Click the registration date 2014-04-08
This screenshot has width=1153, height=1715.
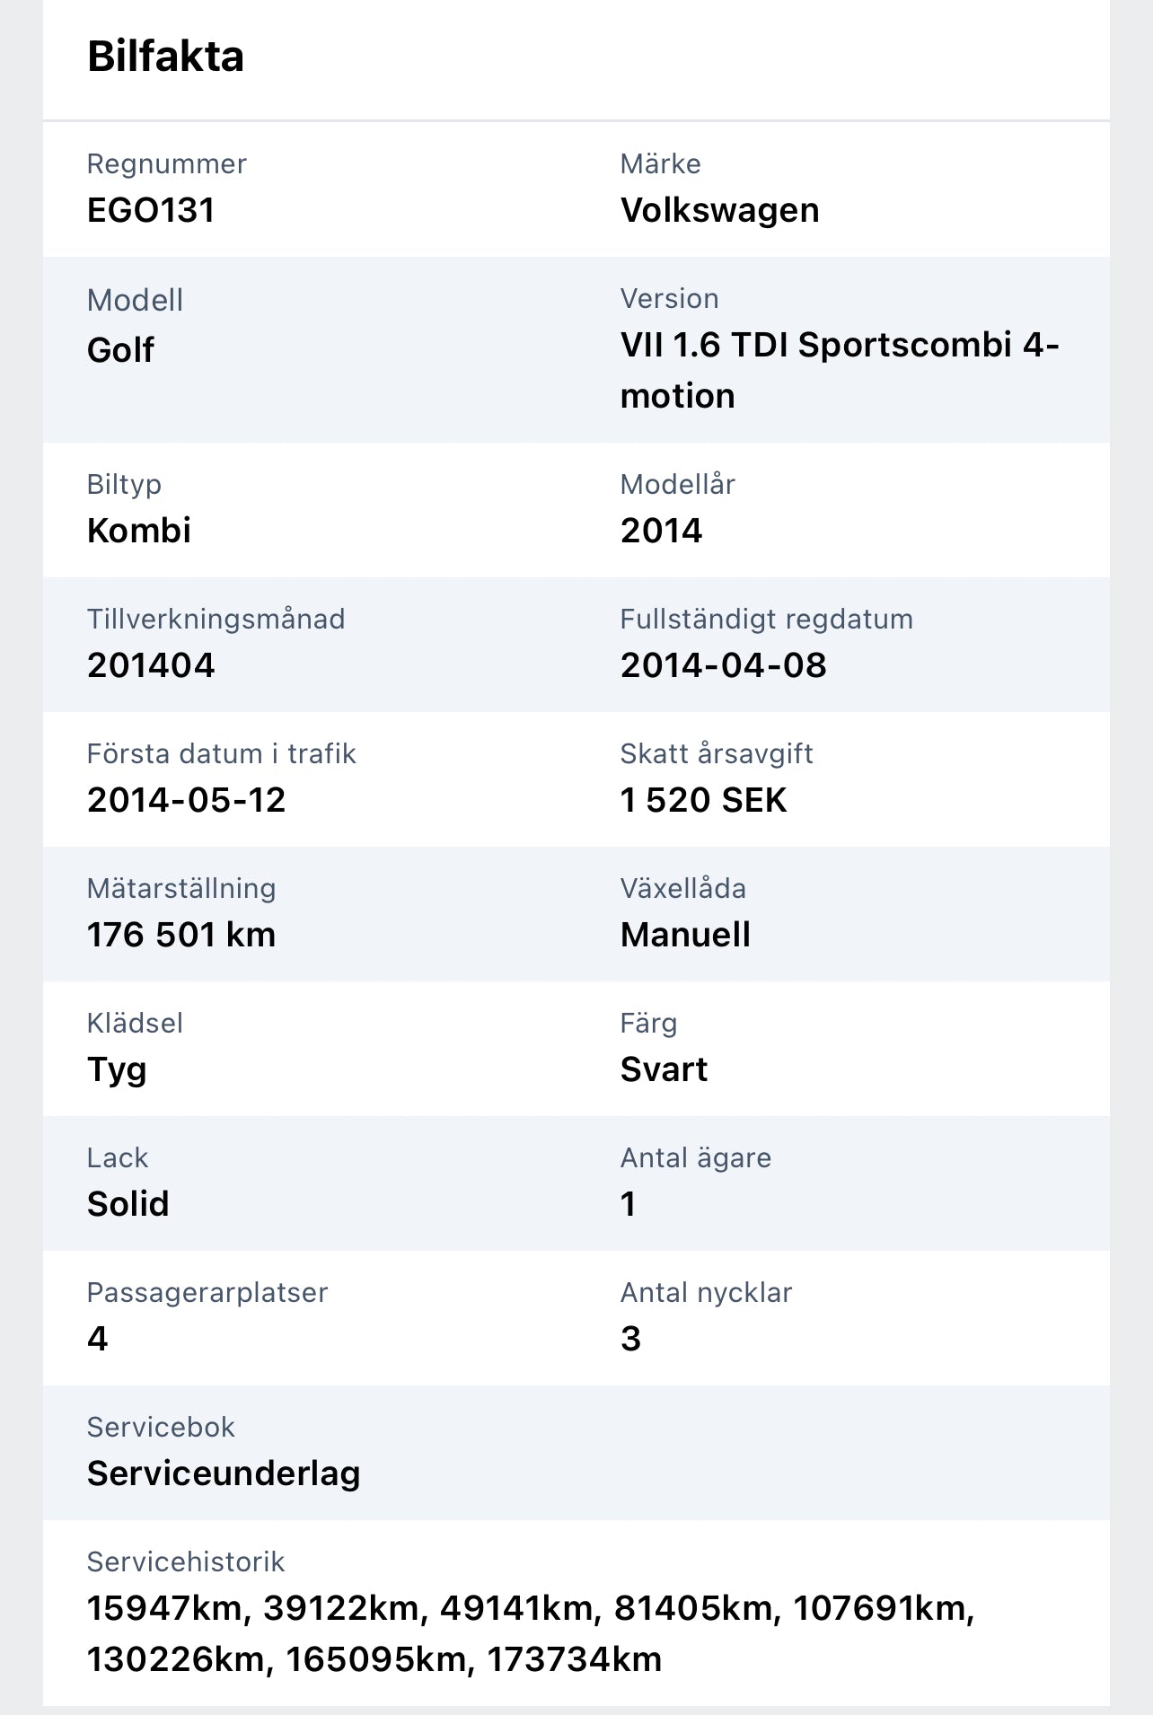pos(723,665)
